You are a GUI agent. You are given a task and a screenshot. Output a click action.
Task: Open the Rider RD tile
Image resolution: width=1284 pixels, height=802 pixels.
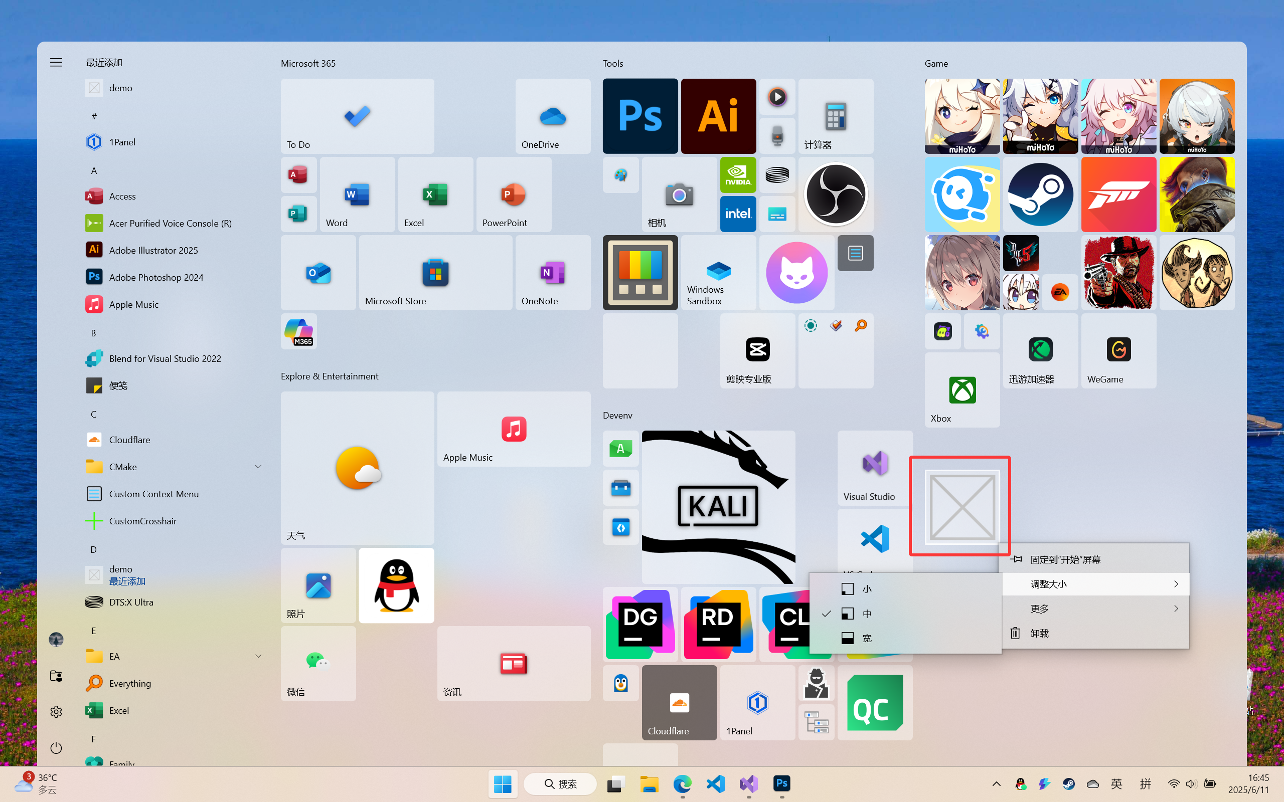[718, 625]
